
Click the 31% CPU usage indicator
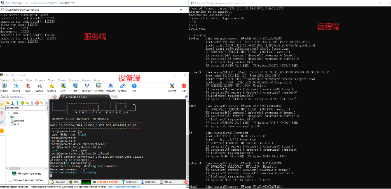pos(74,182)
